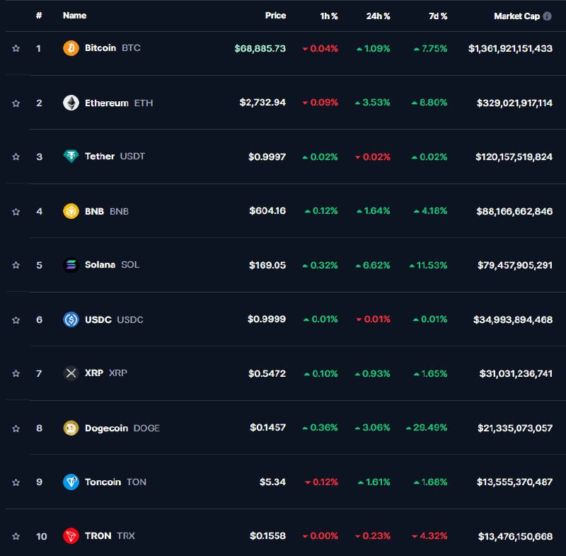This screenshot has height=556, width=566.
Task: Go to the USDC coin page
Action: click(114, 319)
